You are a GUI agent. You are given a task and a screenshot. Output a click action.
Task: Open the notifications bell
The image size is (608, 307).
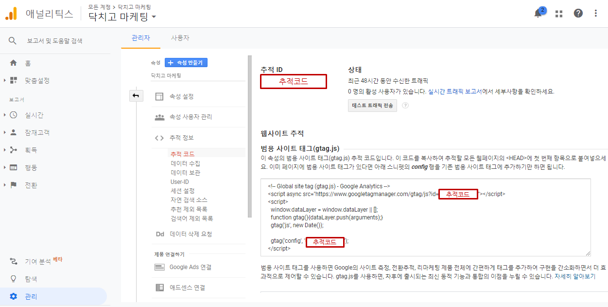(538, 14)
